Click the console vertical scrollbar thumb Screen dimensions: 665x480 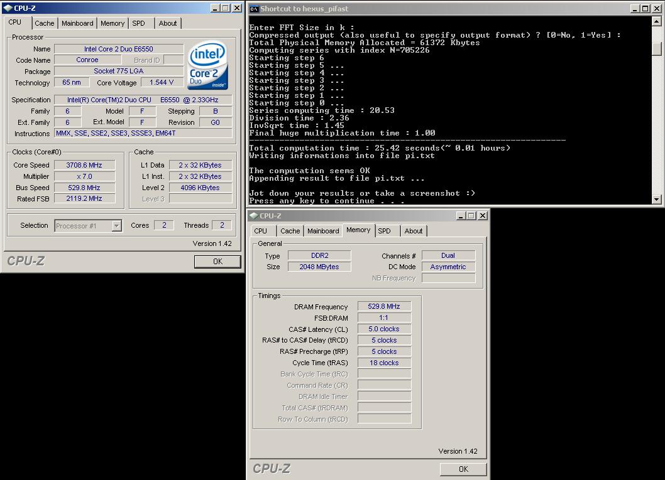tap(657, 48)
